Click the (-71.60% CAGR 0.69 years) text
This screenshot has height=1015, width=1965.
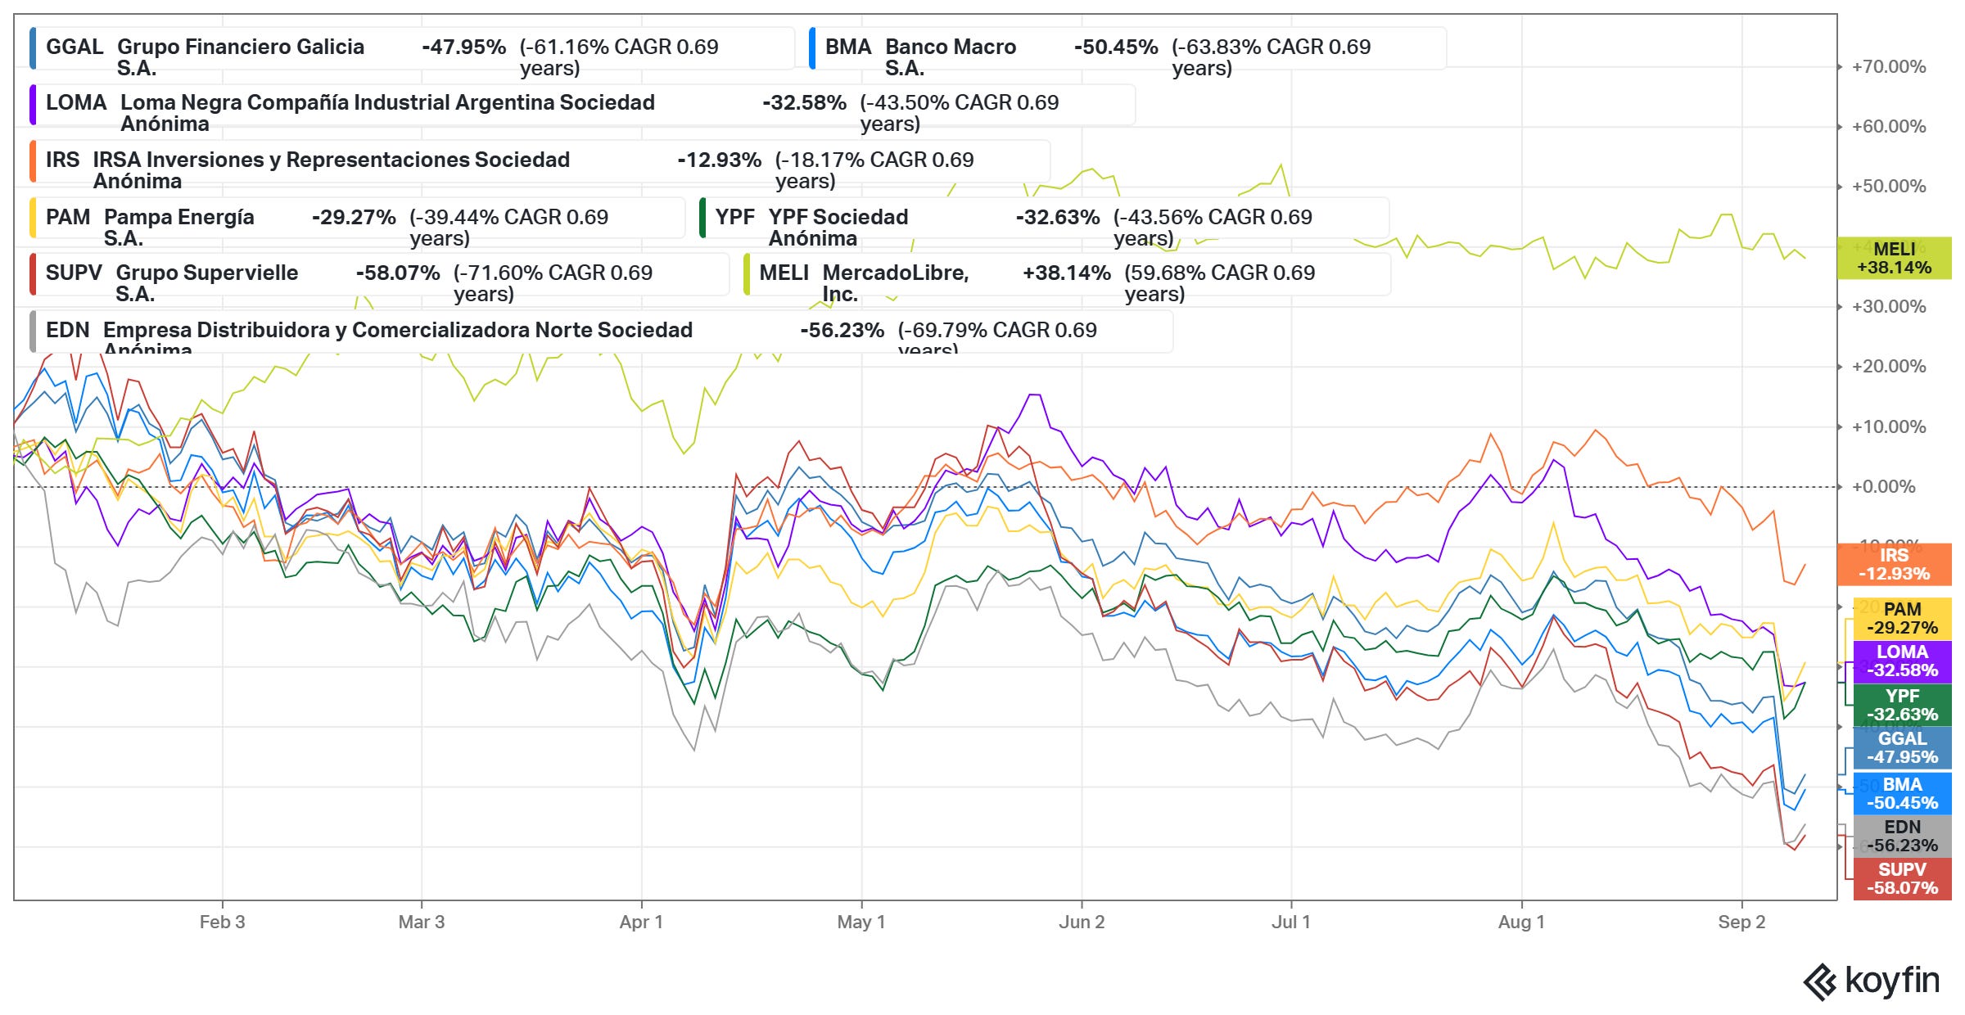(x=553, y=283)
